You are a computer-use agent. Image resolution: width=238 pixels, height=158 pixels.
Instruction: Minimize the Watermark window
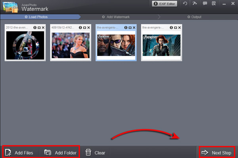224,4
